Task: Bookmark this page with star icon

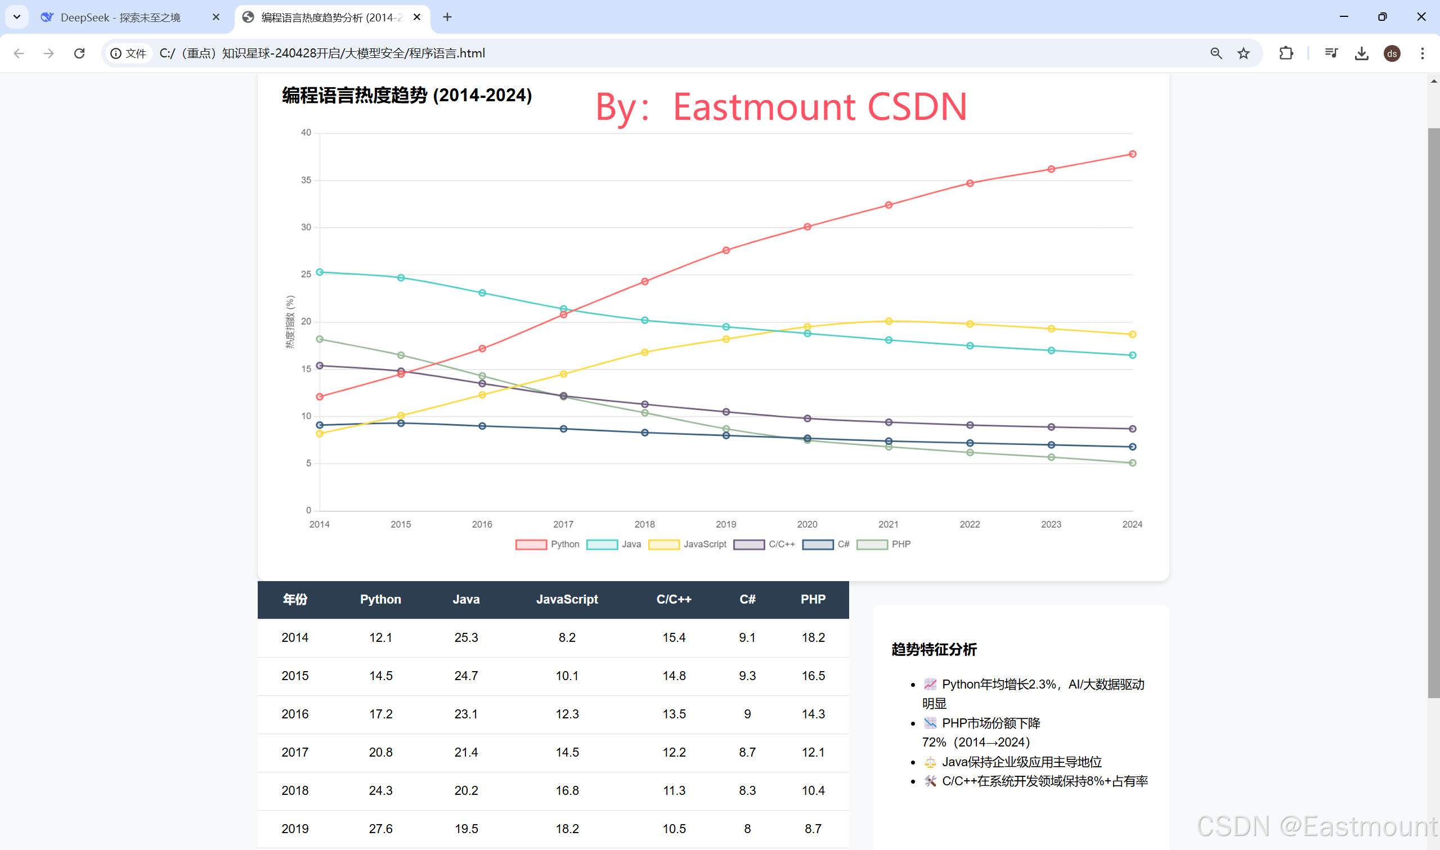Action: pyautogui.click(x=1243, y=53)
